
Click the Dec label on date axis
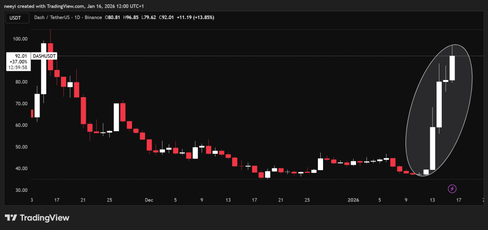click(149, 200)
